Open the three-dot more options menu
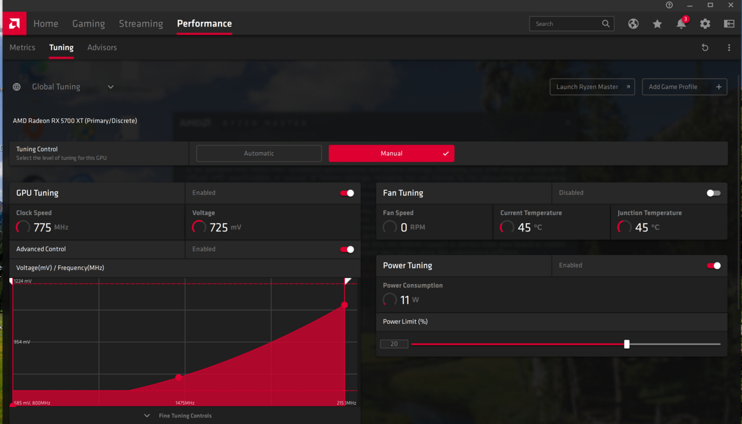The height and width of the screenshot is (424, 742). [x=729, y=47]
